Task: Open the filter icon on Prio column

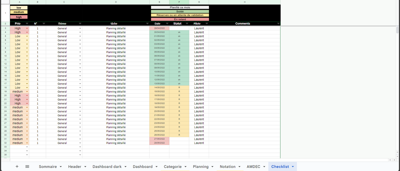Action: [27, 24]
